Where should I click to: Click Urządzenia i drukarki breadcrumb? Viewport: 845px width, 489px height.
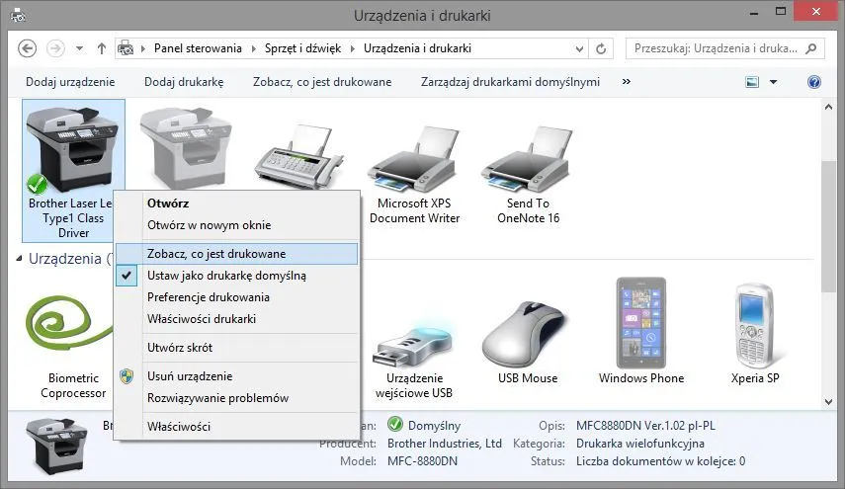pyautogui.click(x=418, y=48)
